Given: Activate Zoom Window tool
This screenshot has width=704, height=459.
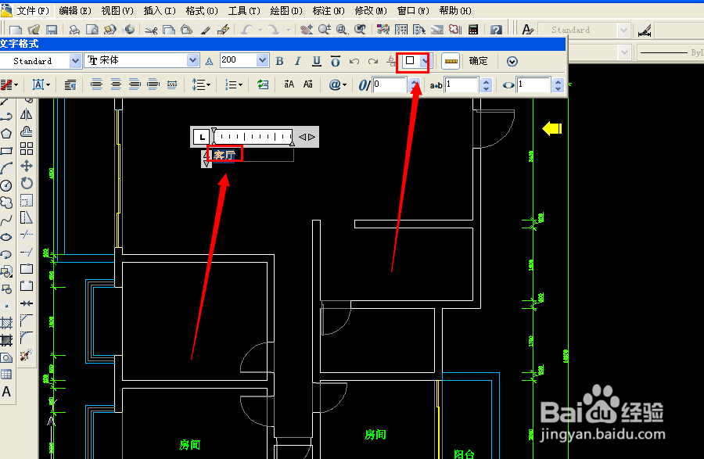Looking at the screenshot, I should 342,30.
